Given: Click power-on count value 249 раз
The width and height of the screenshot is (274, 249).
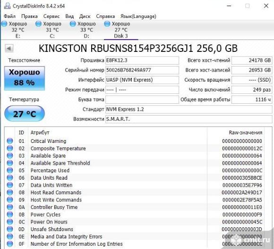Looking at the screenshot, I should [x=252, y=90].
